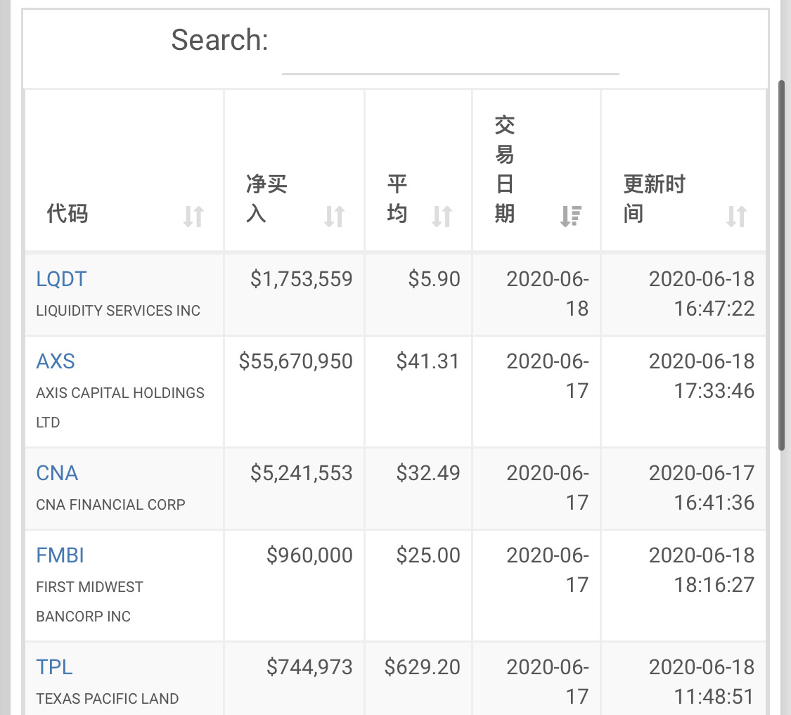Click the $629.20 average price cell
The image size is (791, 715).
pyautogui.click(x=423, y=668)
